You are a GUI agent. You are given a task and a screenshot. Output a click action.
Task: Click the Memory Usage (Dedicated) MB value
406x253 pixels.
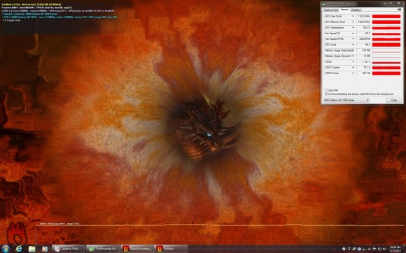point(364,50)
